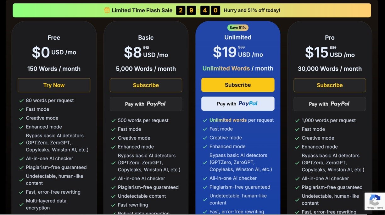Click "Hurry and 51% off today!" banner text
The image size is (385, 215).
(252, 10)
